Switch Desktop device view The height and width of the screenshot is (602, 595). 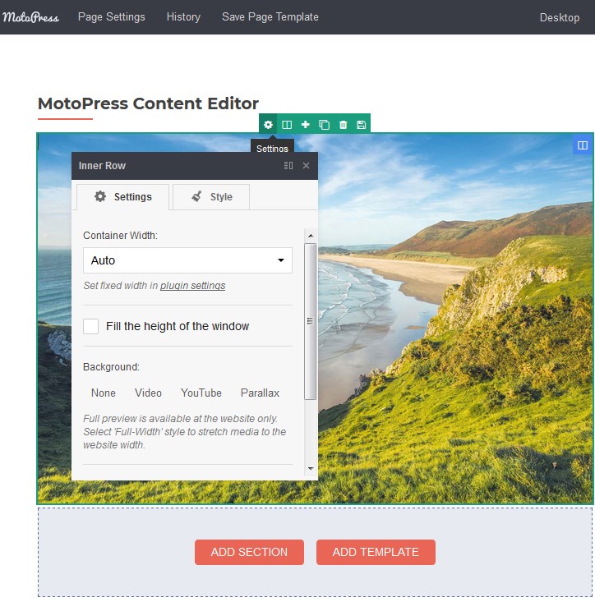tap(560, 18)
